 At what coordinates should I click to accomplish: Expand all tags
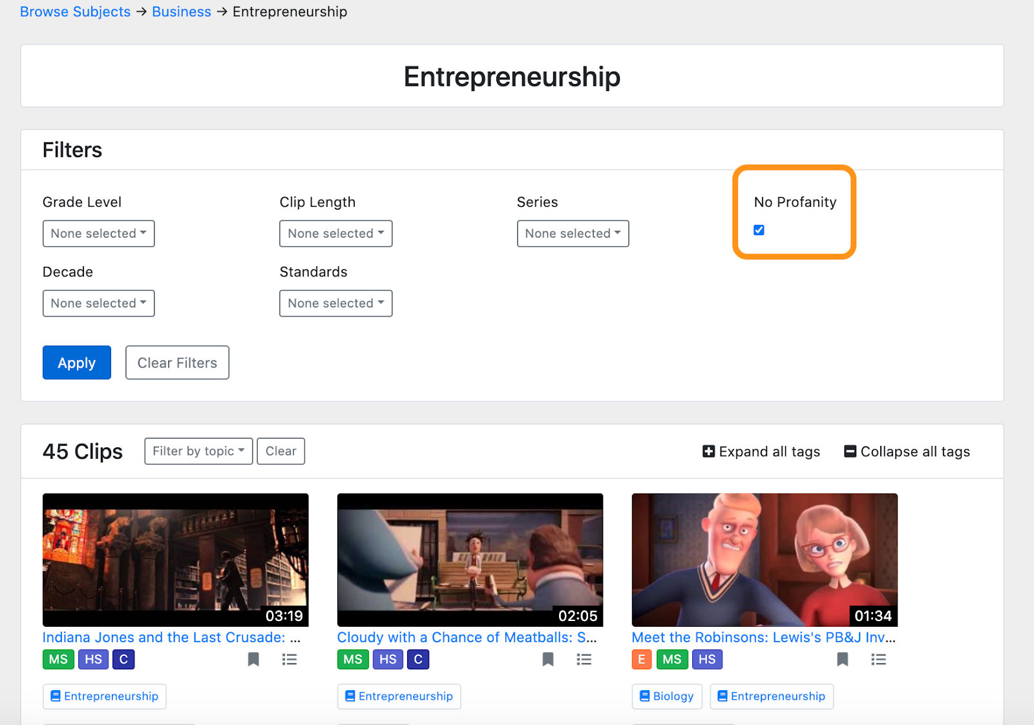pos(761,452)
